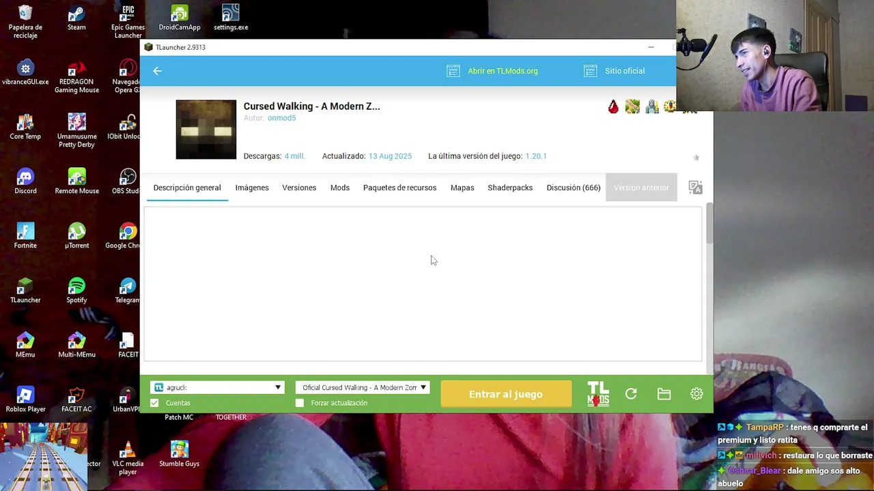Toggle the Cuentas checkbox
Image resolution: width=874 pixels, height=491 pixels.
(x=154, y=403)
